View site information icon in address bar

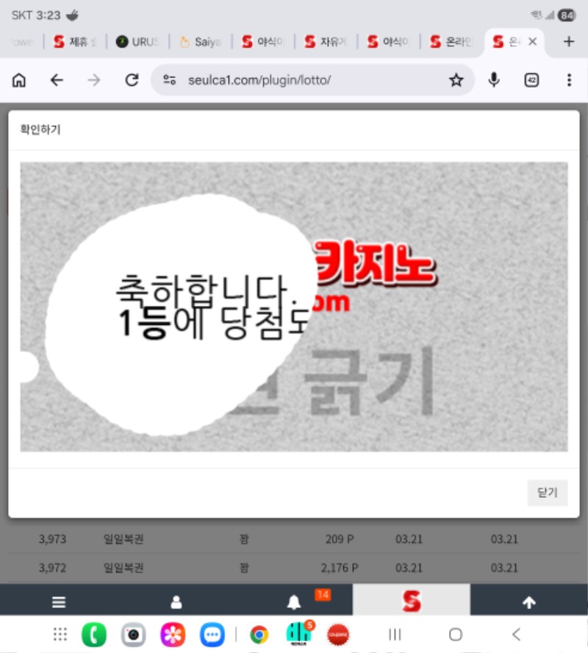coord(170,80)
